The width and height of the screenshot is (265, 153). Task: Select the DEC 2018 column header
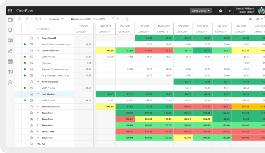click(x=105, y=26)
